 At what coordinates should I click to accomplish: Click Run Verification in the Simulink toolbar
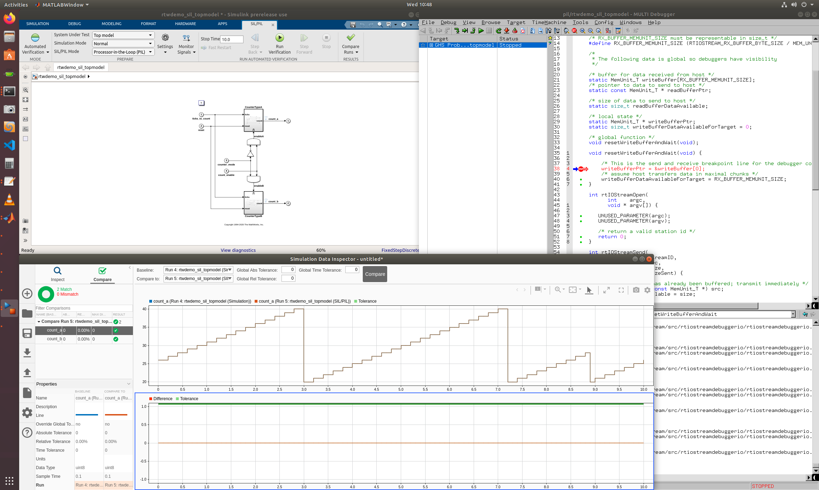tap(279, 44)
